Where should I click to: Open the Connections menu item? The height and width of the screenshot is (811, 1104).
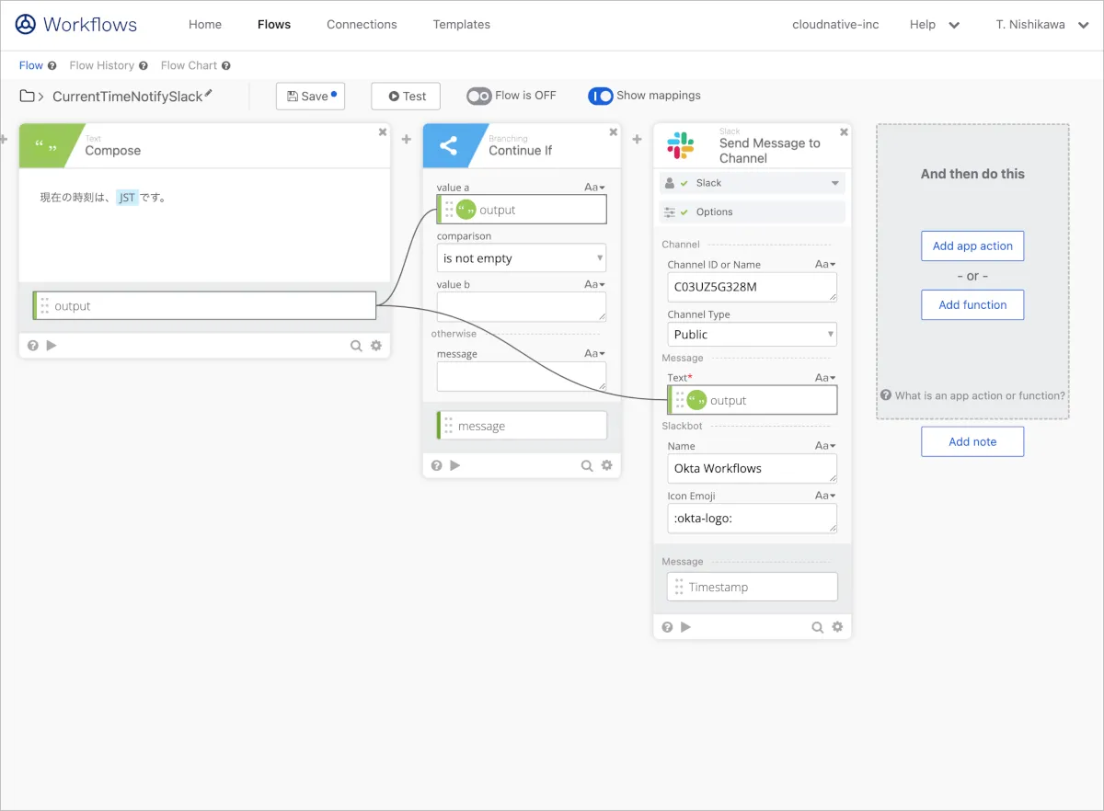[x=362, y=25]
